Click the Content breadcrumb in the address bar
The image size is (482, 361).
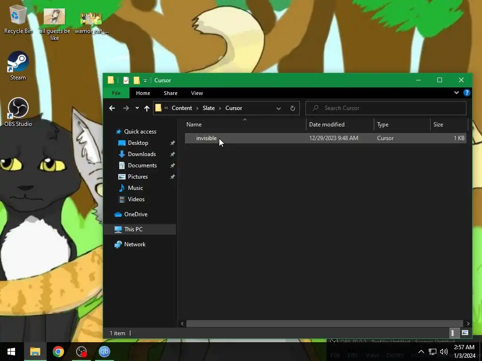182,108
